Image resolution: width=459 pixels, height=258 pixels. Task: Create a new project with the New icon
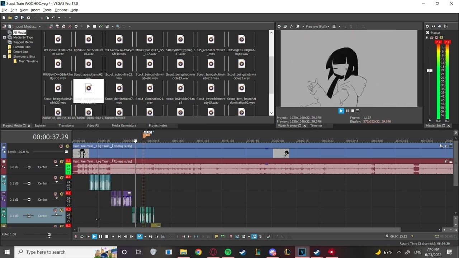coord(4,18)
